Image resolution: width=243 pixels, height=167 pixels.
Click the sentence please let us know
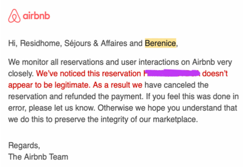pyautogui.click(x=62, y=108)
